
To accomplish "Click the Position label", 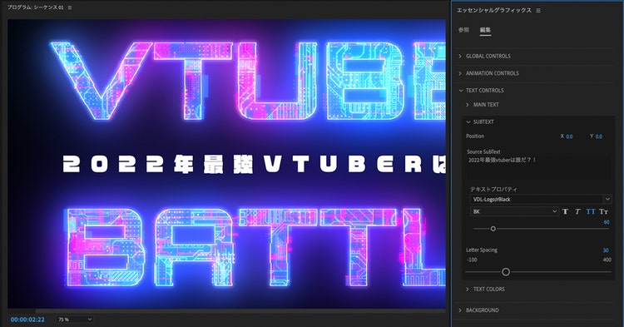I will [x=475, y=136].
